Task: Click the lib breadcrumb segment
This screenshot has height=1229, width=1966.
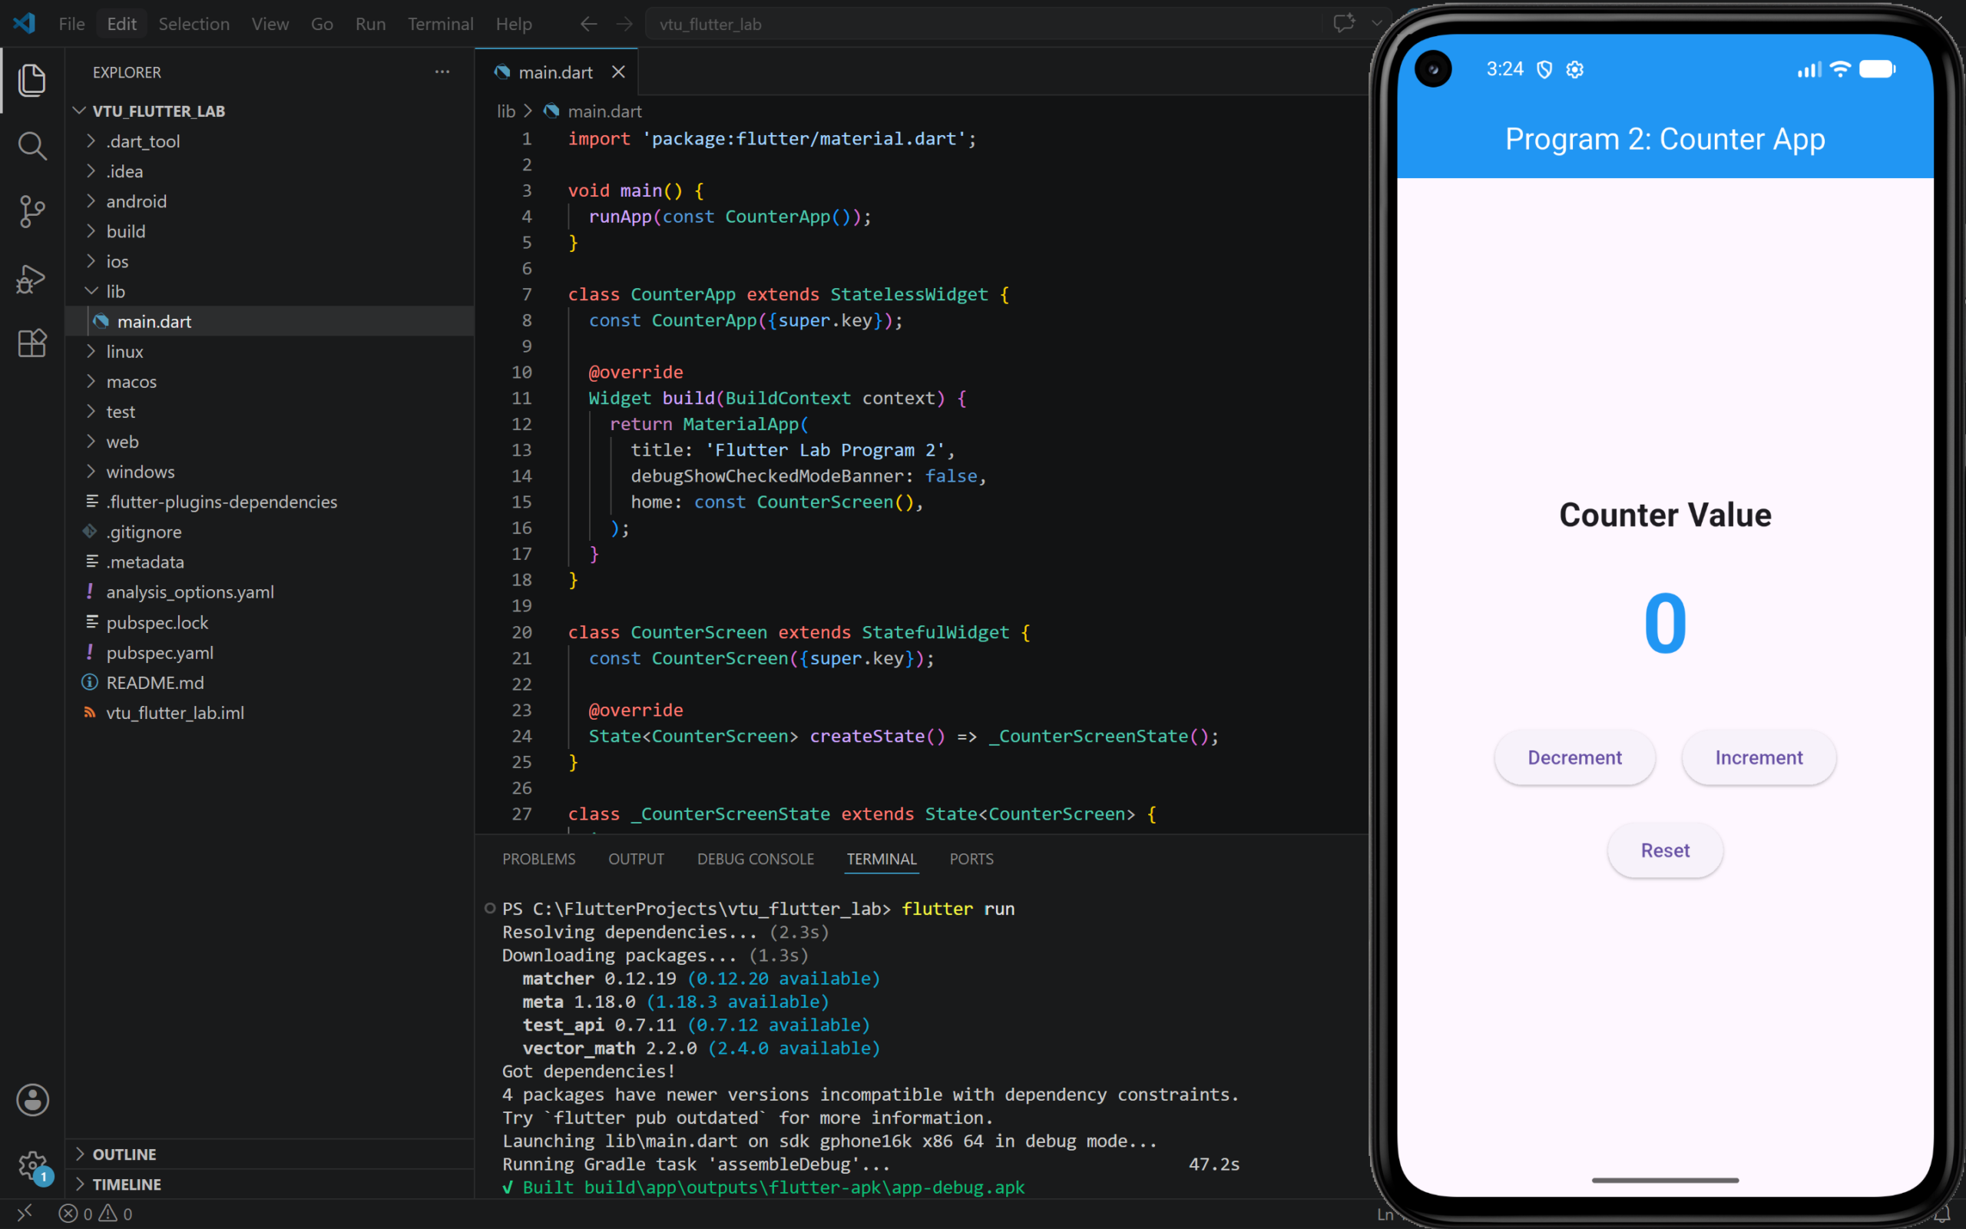Action: pos(506,111)
